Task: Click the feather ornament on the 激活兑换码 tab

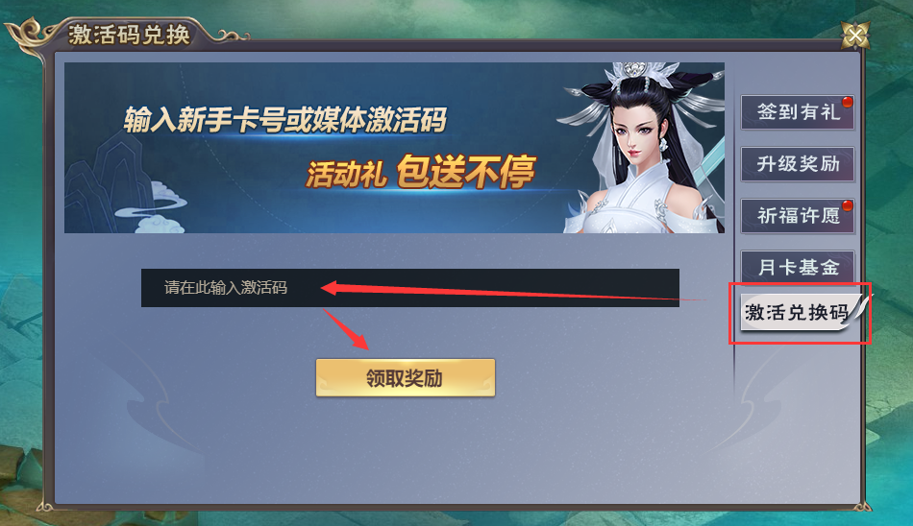Action: click(x=858, y=306)
